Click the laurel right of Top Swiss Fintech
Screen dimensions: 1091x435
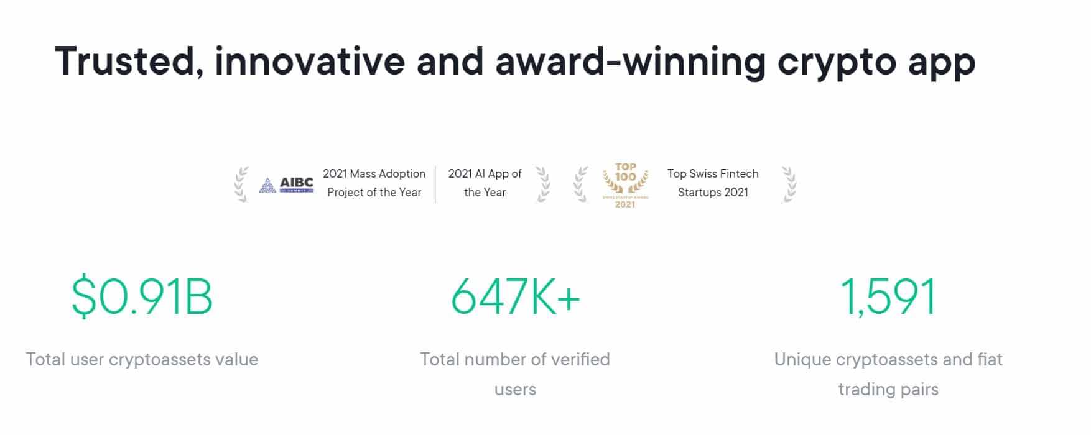tap(789, 184)
